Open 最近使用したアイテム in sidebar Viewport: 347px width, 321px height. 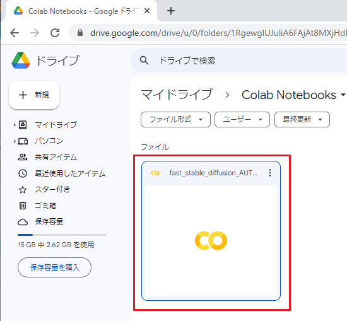[70, 173]
